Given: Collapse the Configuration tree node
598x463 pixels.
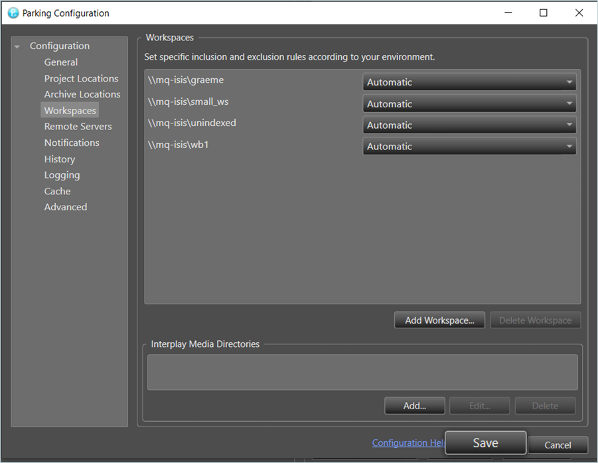Looking at the screenshot, I should pos(17,46).
